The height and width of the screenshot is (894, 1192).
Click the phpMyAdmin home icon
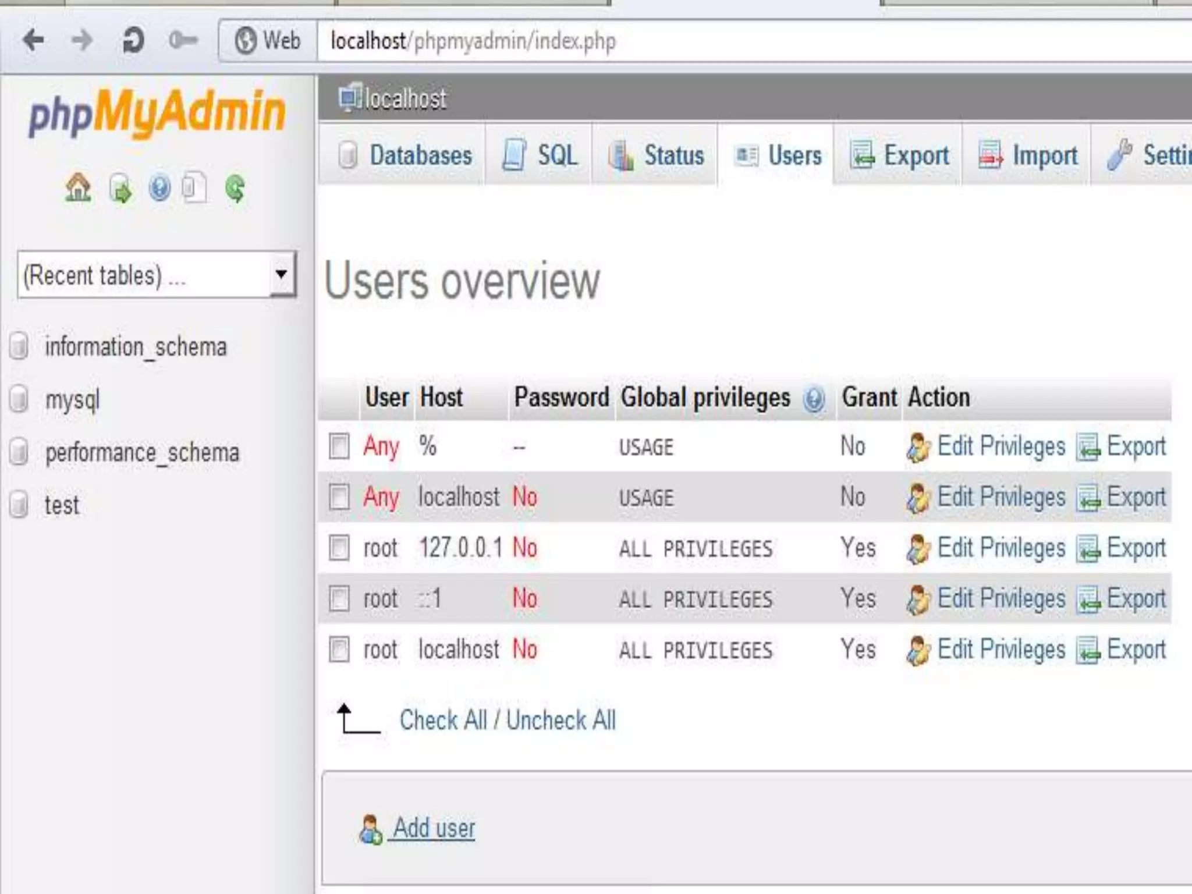click(x=78, y=188)
